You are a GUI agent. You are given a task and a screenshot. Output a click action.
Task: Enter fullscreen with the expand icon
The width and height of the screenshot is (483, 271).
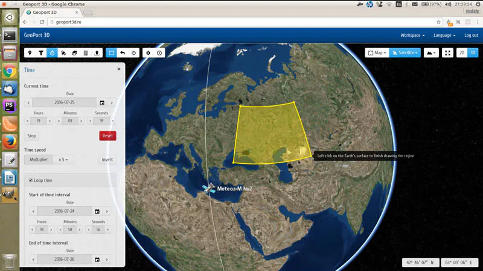point(447,53)
